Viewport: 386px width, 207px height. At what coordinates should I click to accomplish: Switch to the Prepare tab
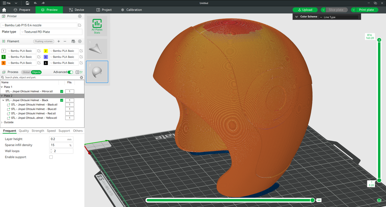(22, 10)
